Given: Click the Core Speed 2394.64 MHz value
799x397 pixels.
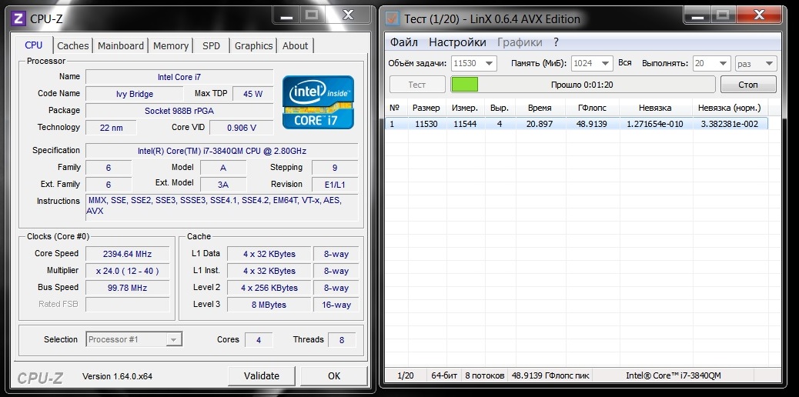Looking at the screenshot, I should [x=127, y=254].
